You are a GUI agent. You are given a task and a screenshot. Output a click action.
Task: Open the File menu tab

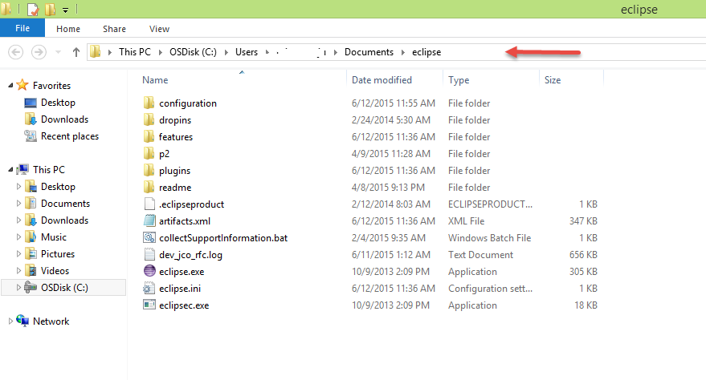click(x=22, y=29)
